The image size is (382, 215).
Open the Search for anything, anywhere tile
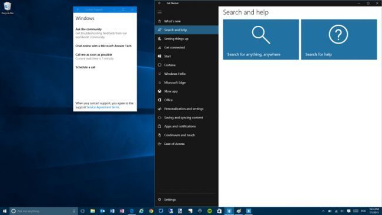261,39
